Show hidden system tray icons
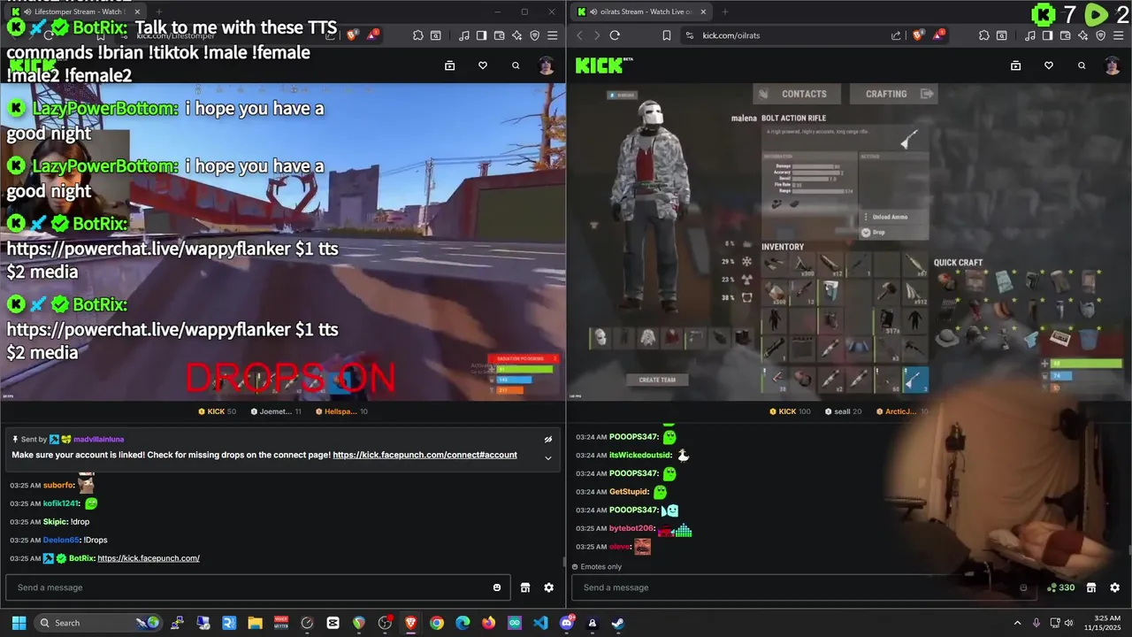 pos(1017,623)
